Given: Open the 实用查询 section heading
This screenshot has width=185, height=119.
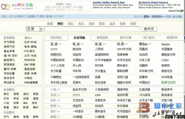Looking at the screenshot, I should pos(9,37).
